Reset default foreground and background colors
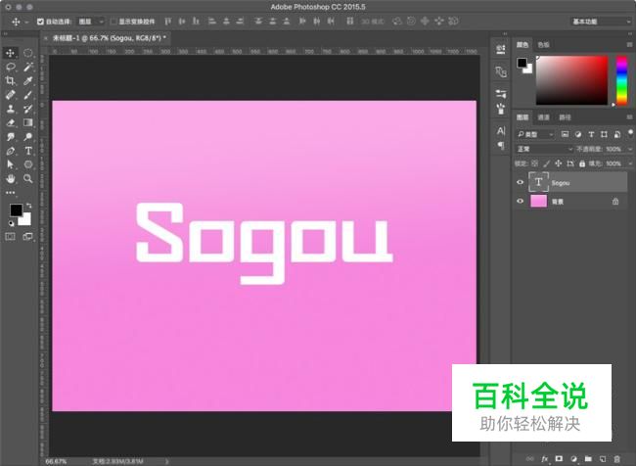 point(11,223)
